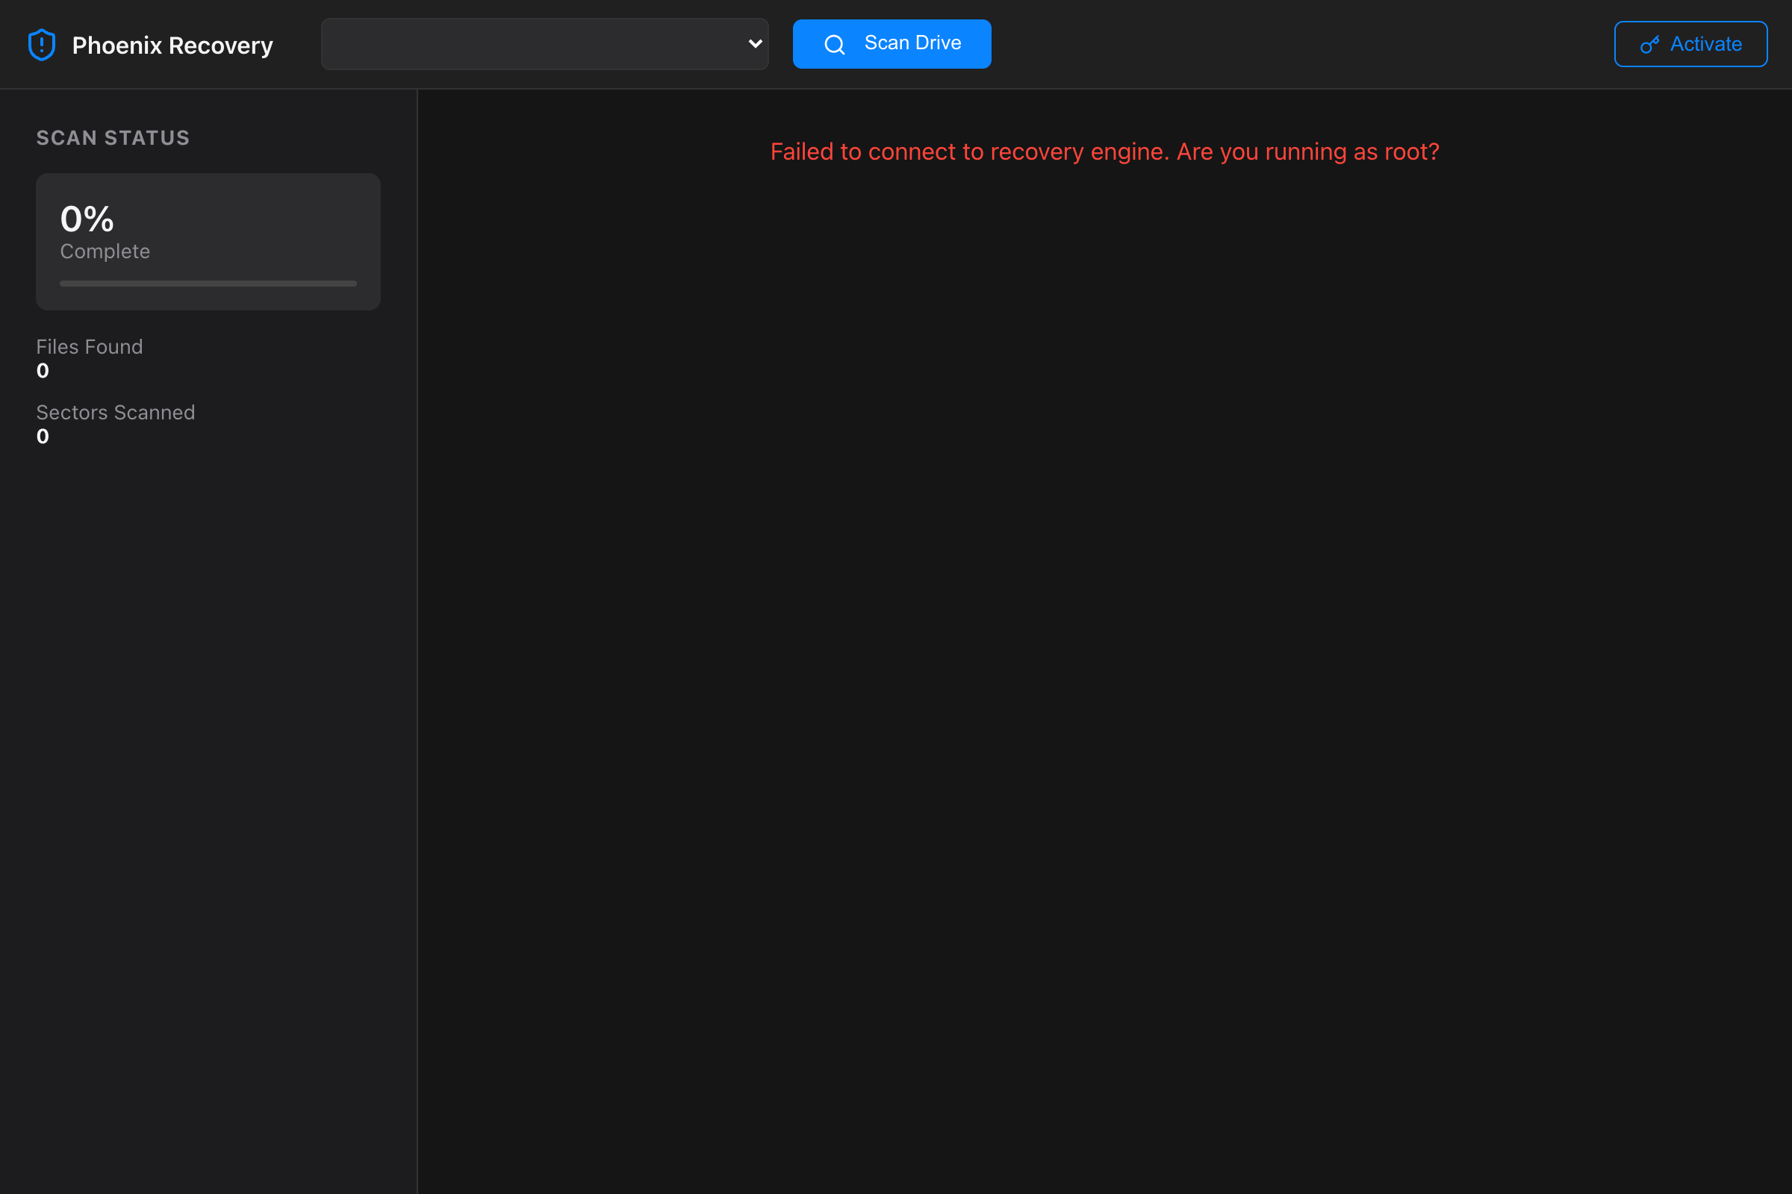Click the 0% Complete status card
This screenshot has width=1792, height=1194.
(208, 241)
